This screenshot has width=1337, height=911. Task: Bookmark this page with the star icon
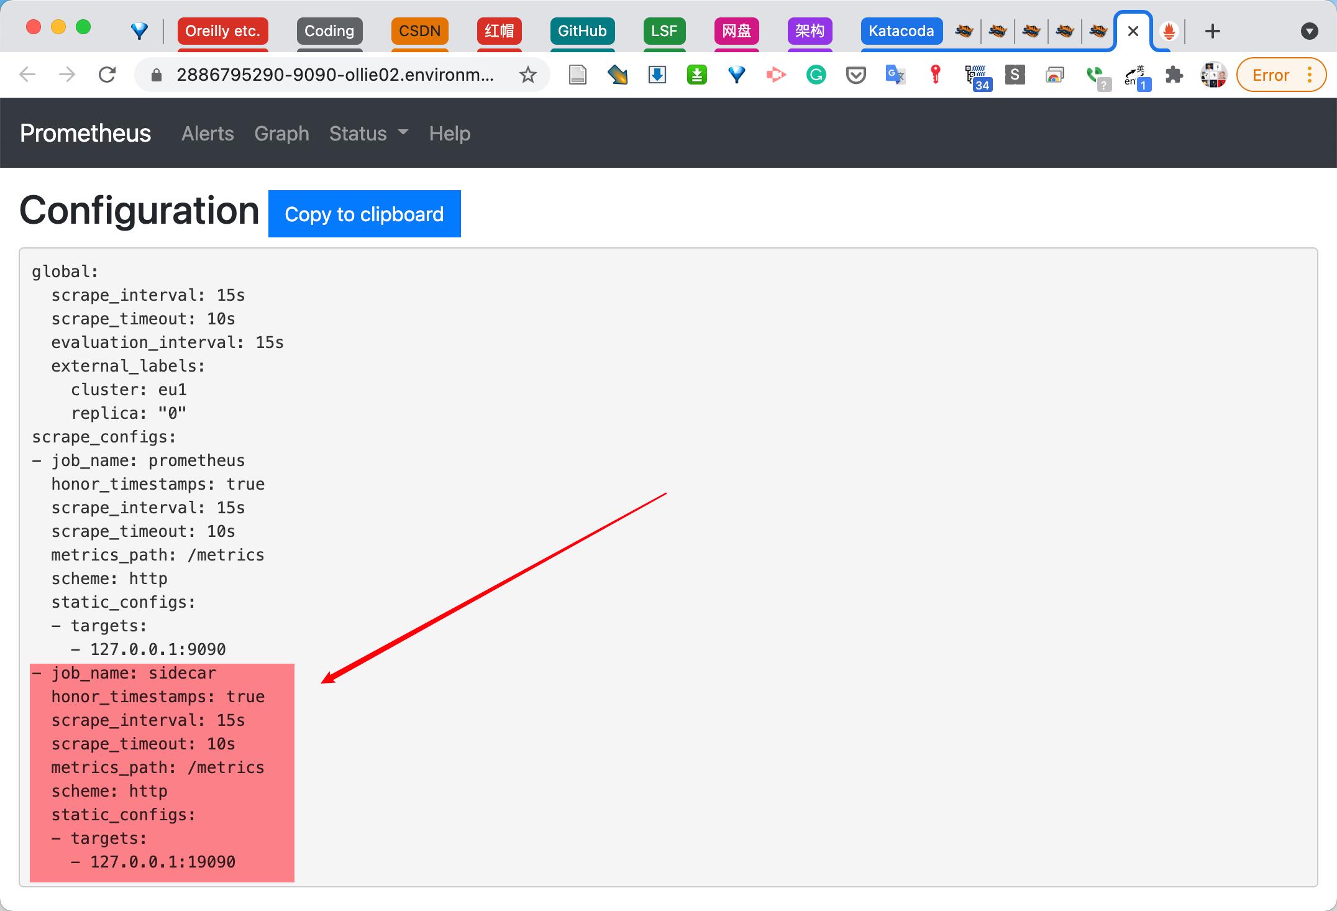(x=528, y=75)
